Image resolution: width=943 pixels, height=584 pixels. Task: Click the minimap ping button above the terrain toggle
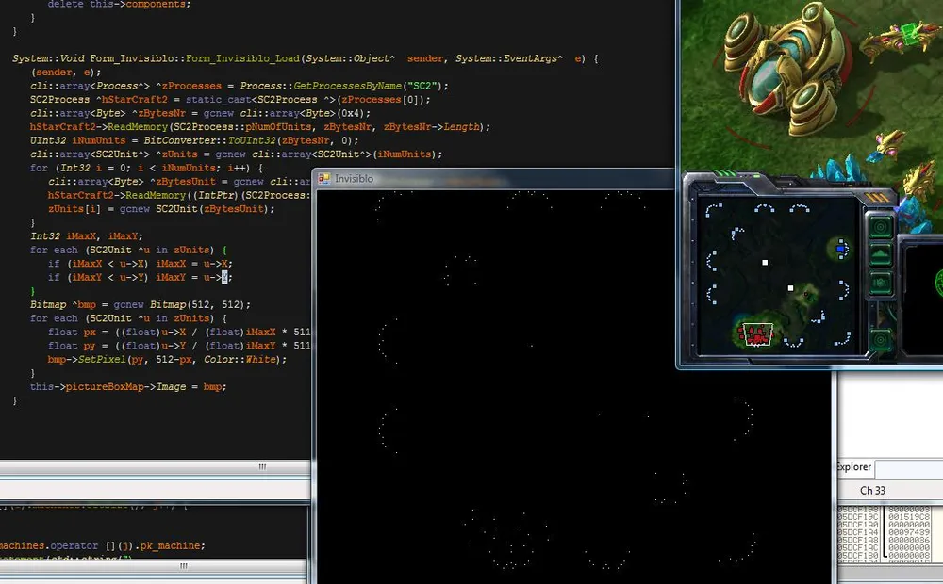(x=881, y=227)
